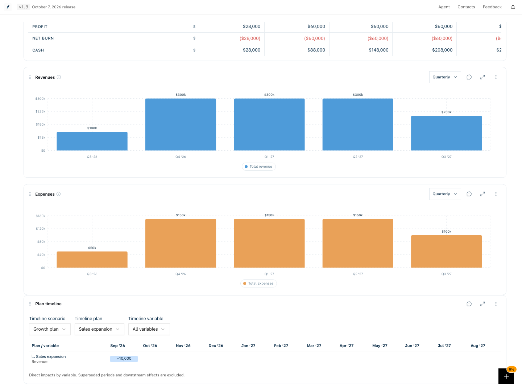The width and height of the screenshot is (522, 392).
Task: Open the Expenses Quarterly period dropdown
Action: (x=445, y=194)
